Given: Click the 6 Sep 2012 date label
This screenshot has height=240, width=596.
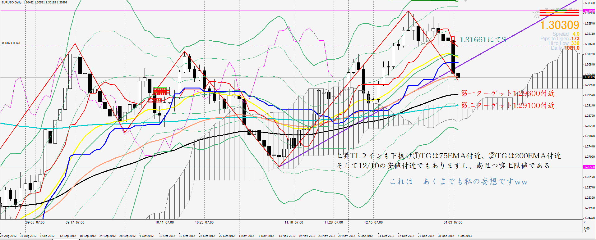Looking at the screenshot, I should 47,236.
